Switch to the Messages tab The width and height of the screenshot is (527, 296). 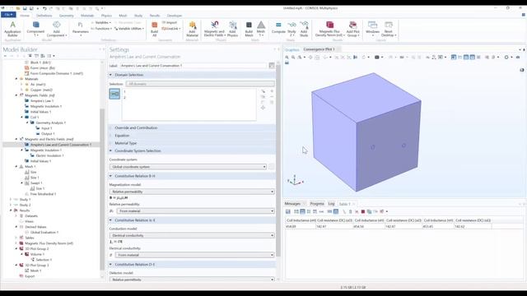click(292, 204)
